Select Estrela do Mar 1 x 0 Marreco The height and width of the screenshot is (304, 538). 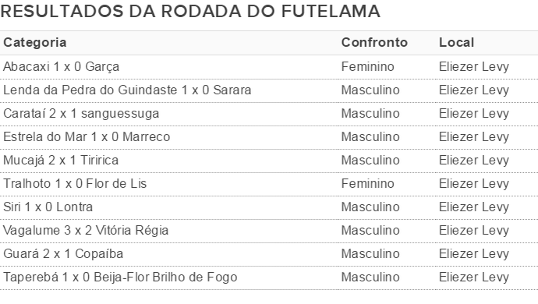tap(87, 137)
